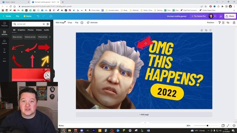Image resolution: width=237 pixels, height=133 pixels.
Task: Open the Uploads sidebar panel
Action: pos(4,42)
